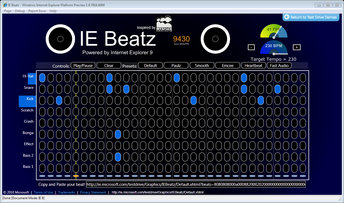The width and height of the screenshot is (344, 203).
Task: Click Return to Test Drive Demos
Action: [311, 17]
